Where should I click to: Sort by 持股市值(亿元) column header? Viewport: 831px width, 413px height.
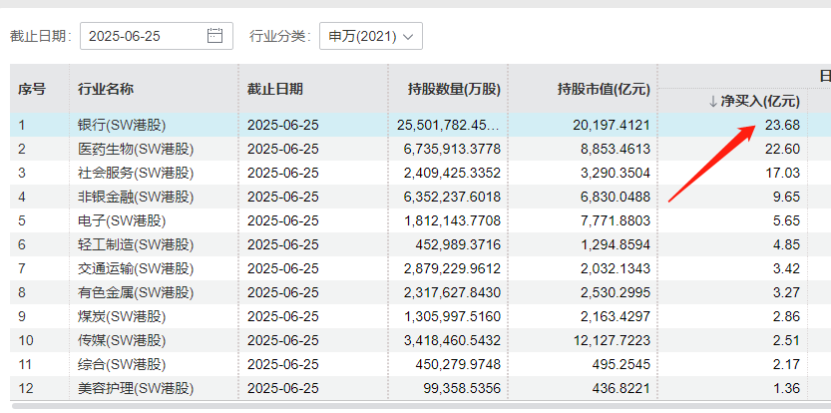(604, 89)
